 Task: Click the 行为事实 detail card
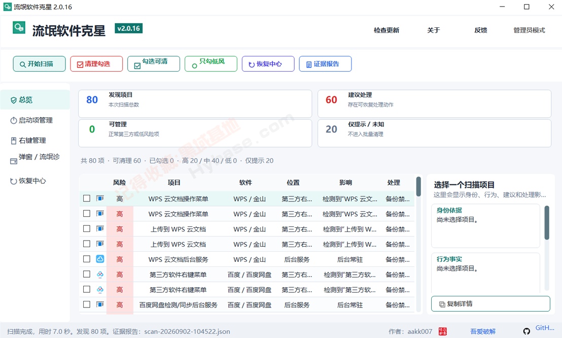pyautogui.click(x=485, y=273)
